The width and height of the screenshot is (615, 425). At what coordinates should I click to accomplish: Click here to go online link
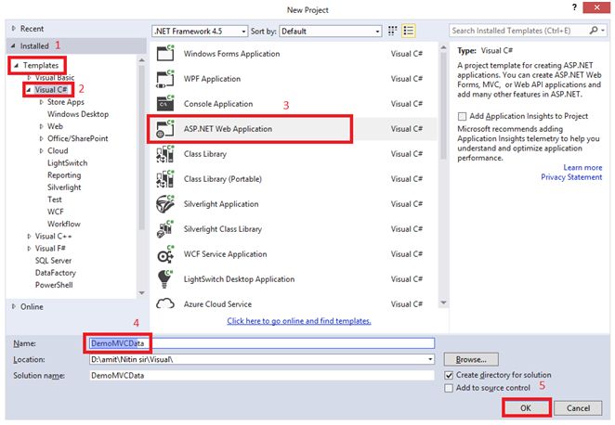point(299,321)
